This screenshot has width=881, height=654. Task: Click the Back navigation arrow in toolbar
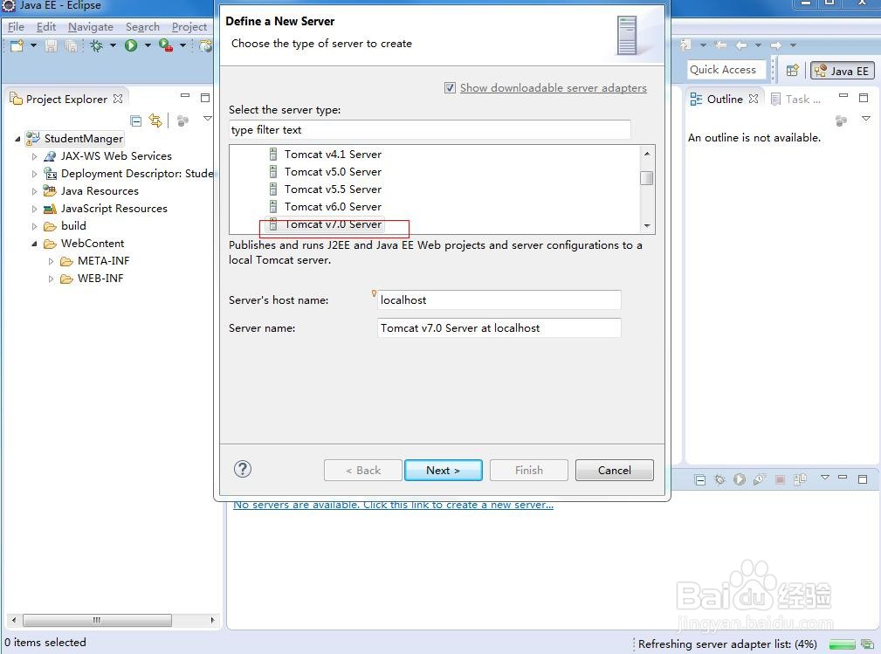point(741,45)
